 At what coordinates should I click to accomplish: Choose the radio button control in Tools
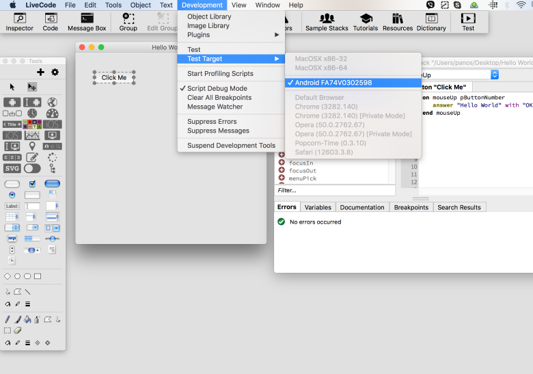tap(12, 195)
